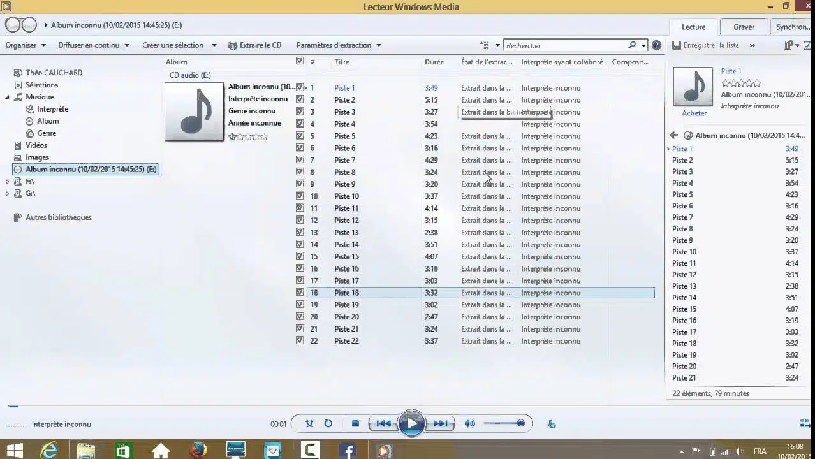Mute the sound via speaker icon
Viewport: 815px width, 459px height.
(470, 423)
